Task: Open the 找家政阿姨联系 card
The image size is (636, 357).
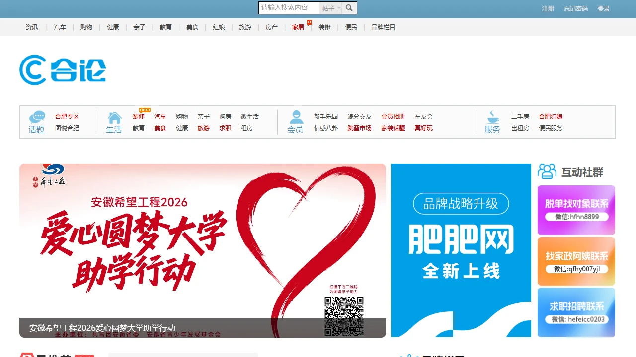Action: (x=576, y=261)
